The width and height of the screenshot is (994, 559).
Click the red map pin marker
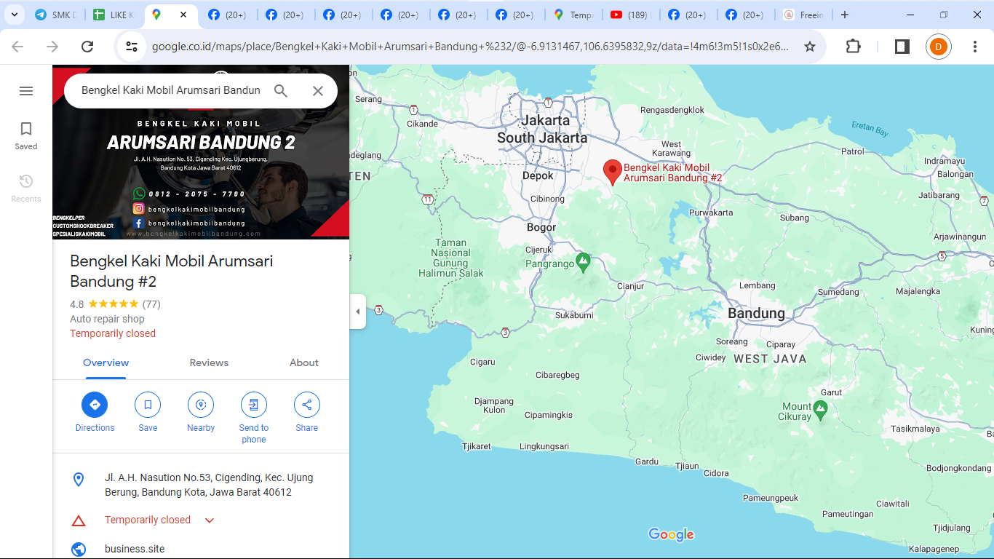click(x=613, y=172)
